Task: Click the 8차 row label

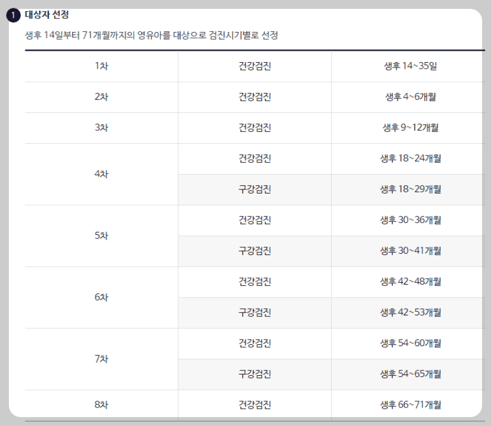Action: pyautogui.click(x=101, y=405)
